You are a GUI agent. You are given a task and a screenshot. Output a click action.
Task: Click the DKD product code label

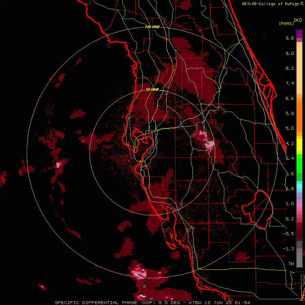(298, 20)
